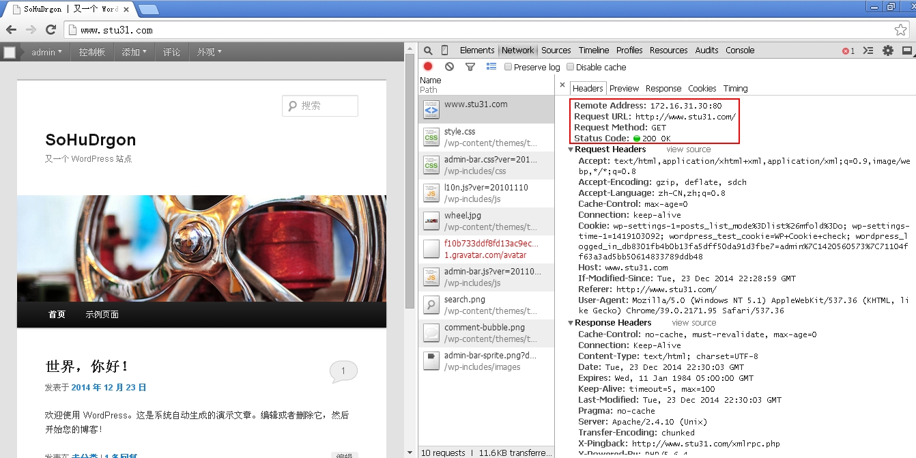Enable the Preserve log checkbox
Viewport: 916px width, 458px height.
[x=509, y=67]
